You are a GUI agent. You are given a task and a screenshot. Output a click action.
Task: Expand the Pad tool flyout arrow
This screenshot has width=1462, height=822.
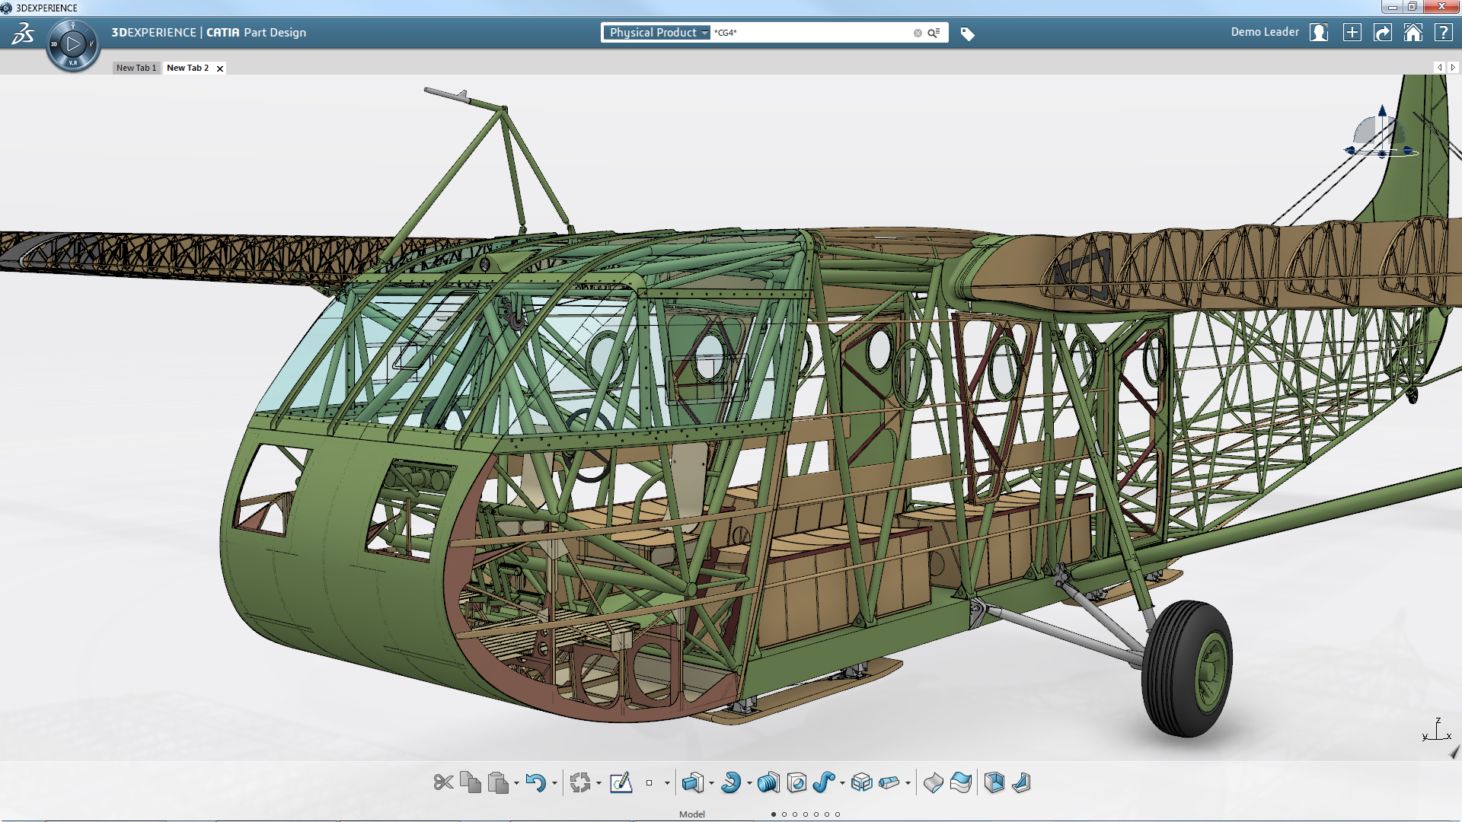coord(711,783)
